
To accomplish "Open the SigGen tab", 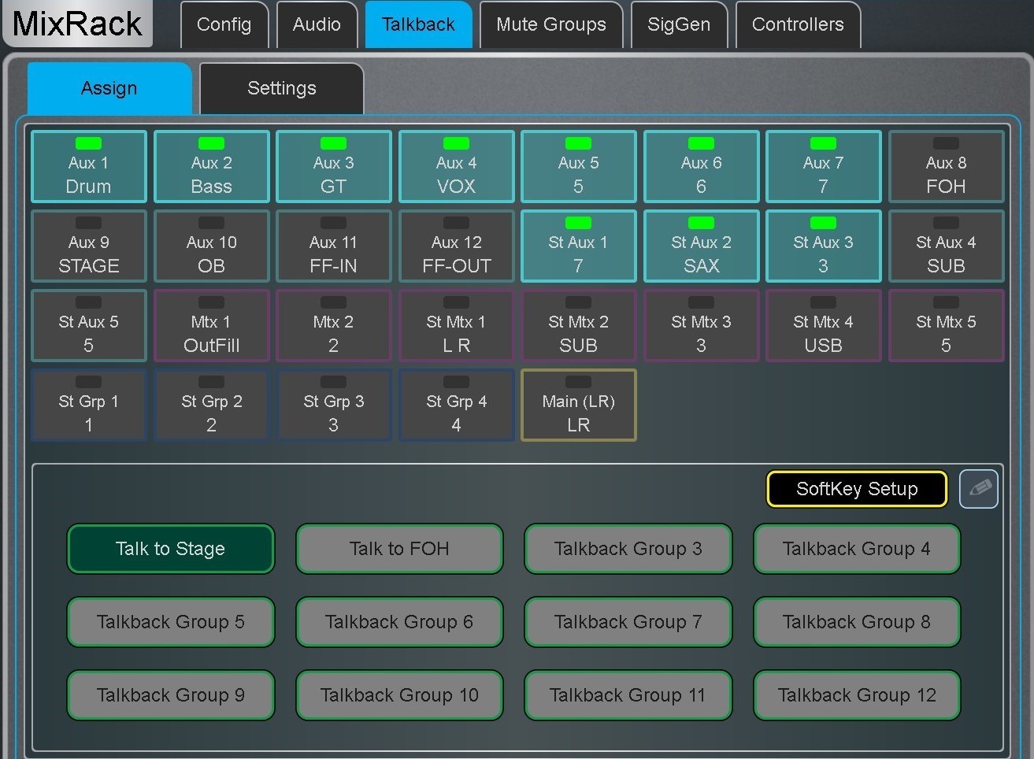I will click(679, 24).
